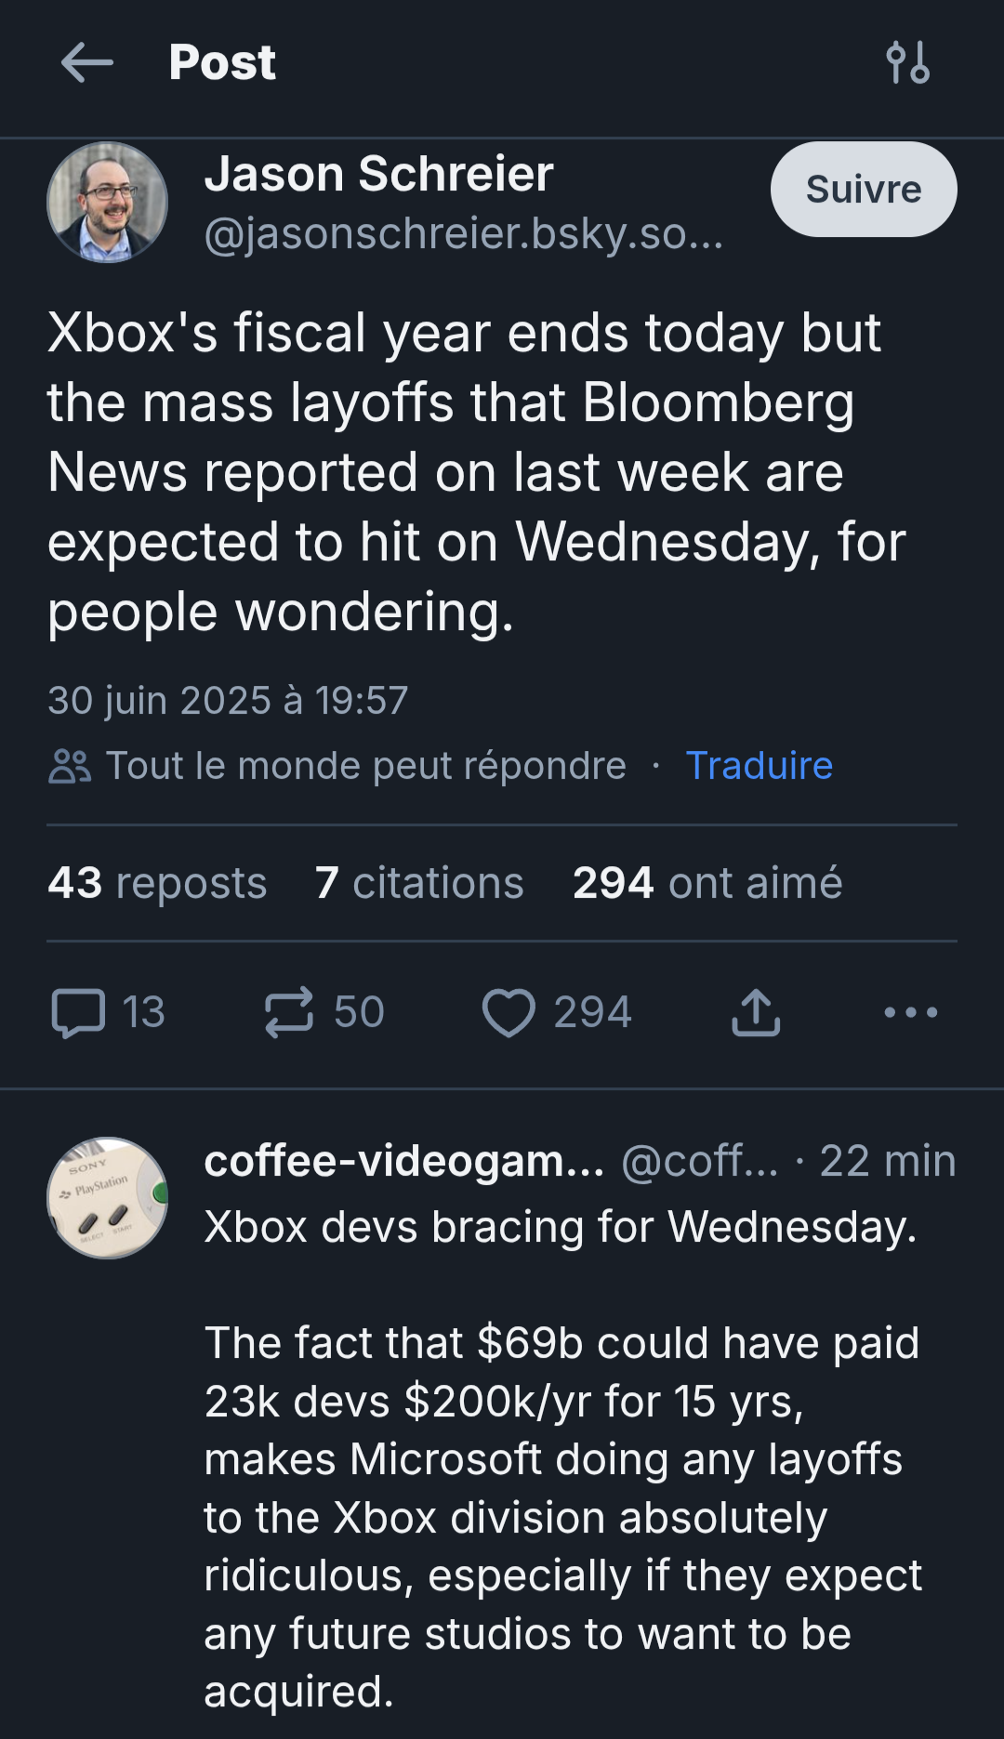Image resolution: width=1004 pixels, height=1739 pixels.
Task: Open @jasonschreier.bsky.so... handle
Action: tap(464, 233)
